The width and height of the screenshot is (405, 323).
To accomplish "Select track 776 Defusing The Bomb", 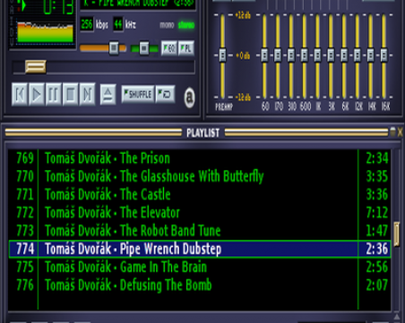I will [x=200, y=285].
